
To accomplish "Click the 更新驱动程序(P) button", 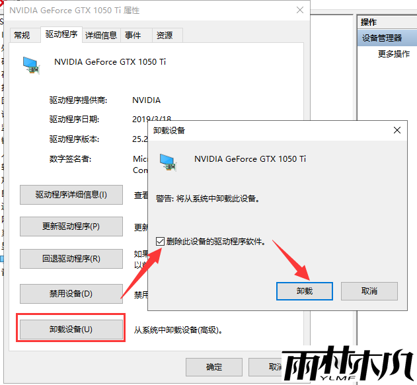I will pos(71,227).
